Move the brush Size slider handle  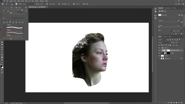(x=22, y=10)
